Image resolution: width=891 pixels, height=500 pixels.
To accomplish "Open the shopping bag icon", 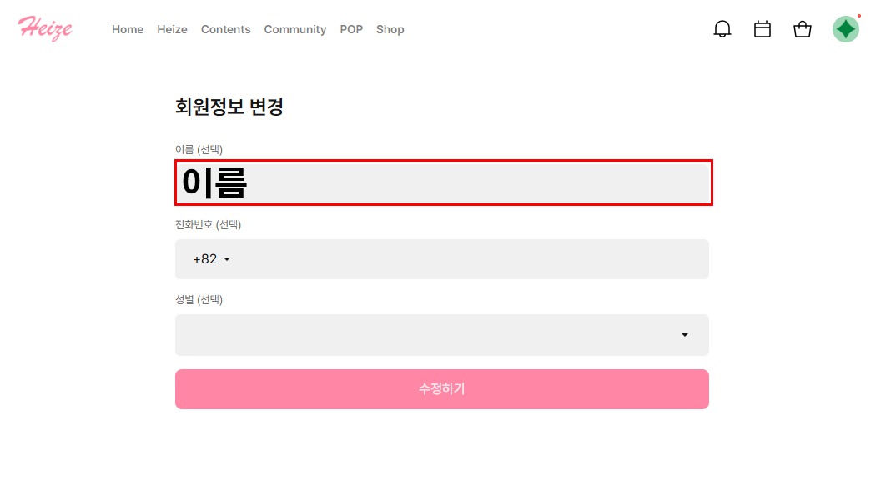I will click(803, 29).
